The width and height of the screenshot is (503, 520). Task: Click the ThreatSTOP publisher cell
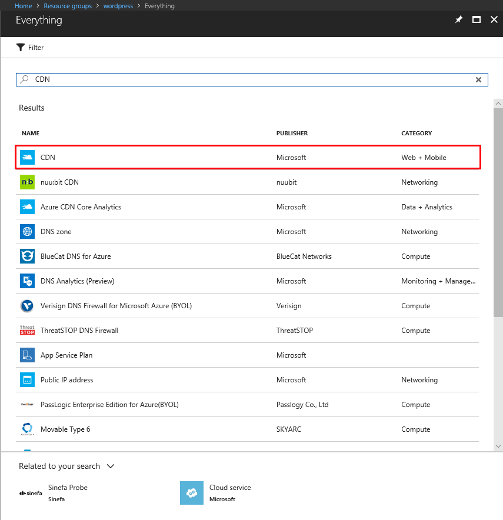[x=294, y=331]
